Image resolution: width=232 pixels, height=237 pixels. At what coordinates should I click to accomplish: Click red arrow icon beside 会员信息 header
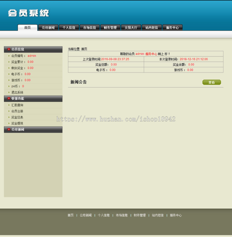click(x=9, y=49)
